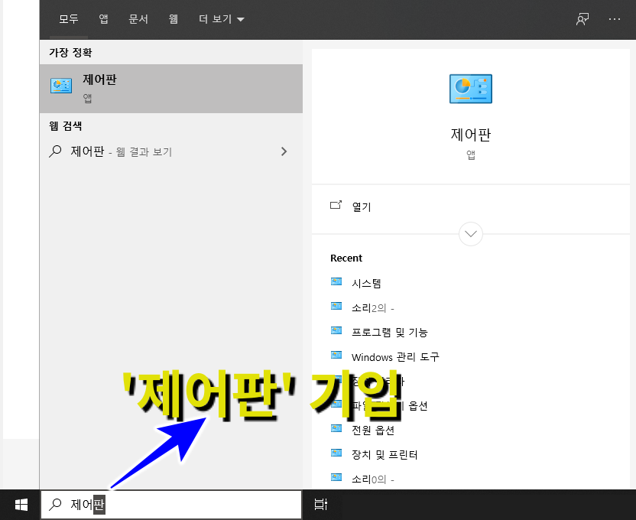Click the feedback icon in search header

(582, 19)
